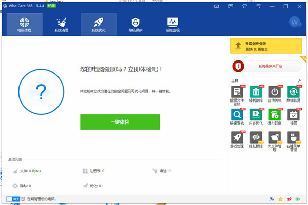This screenshot has width=308, height=205.
Task: Toggle the scheduled cleanup OFF switch
Action: pos(12,198)
